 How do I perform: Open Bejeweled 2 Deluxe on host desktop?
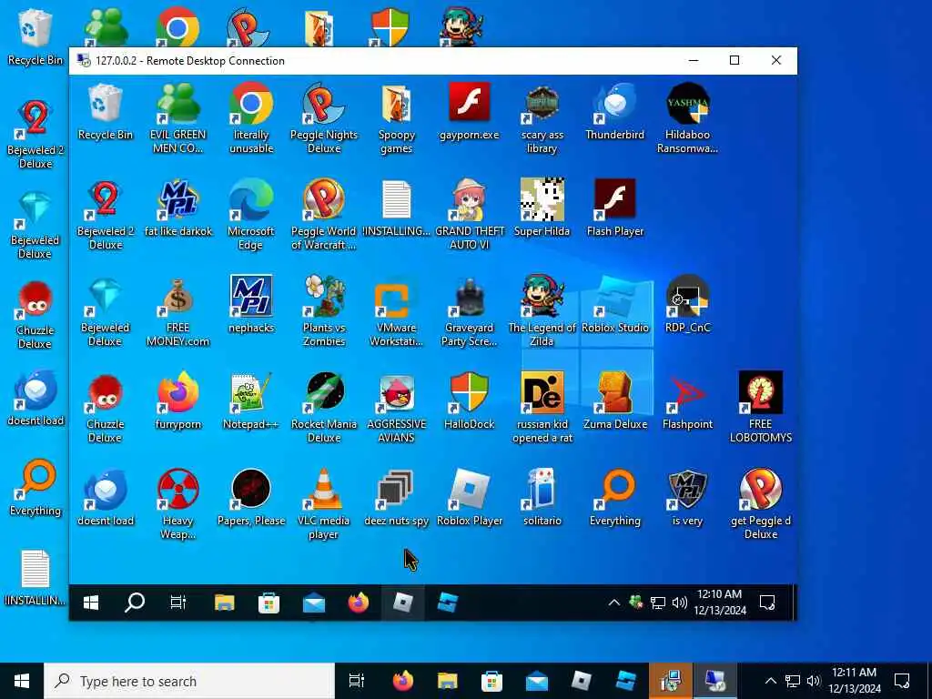pyautogui.click(x=35, y=119)
